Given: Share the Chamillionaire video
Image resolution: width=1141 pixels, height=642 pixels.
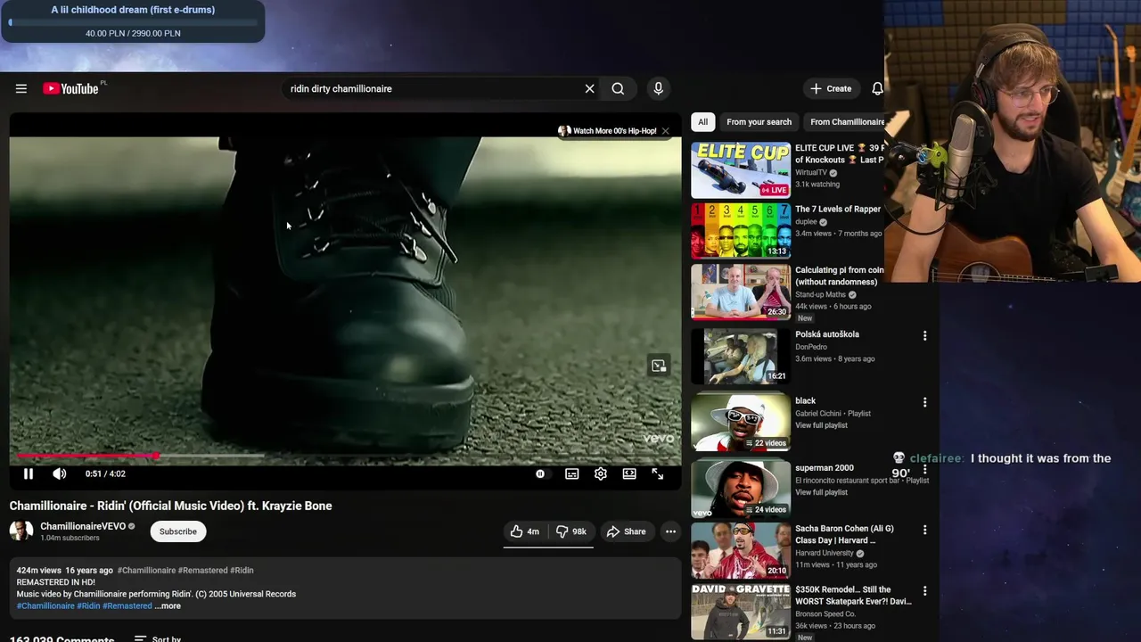Looking at the screenshot, I should pyautogui.click(x=626, y=531).
